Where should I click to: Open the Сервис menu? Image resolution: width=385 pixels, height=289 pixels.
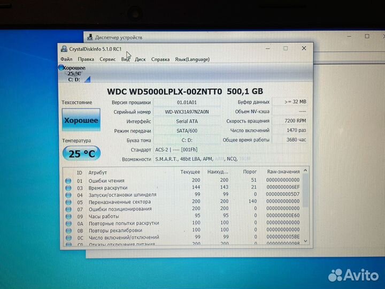pyautogui.click(x=107, y=59)
